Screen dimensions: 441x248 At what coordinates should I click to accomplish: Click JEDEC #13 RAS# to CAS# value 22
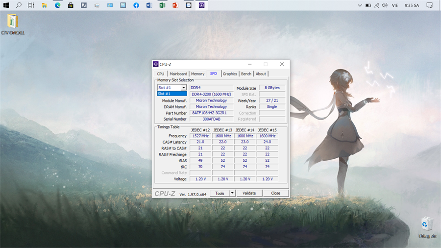pyautogui.click(x=223, y=148)
